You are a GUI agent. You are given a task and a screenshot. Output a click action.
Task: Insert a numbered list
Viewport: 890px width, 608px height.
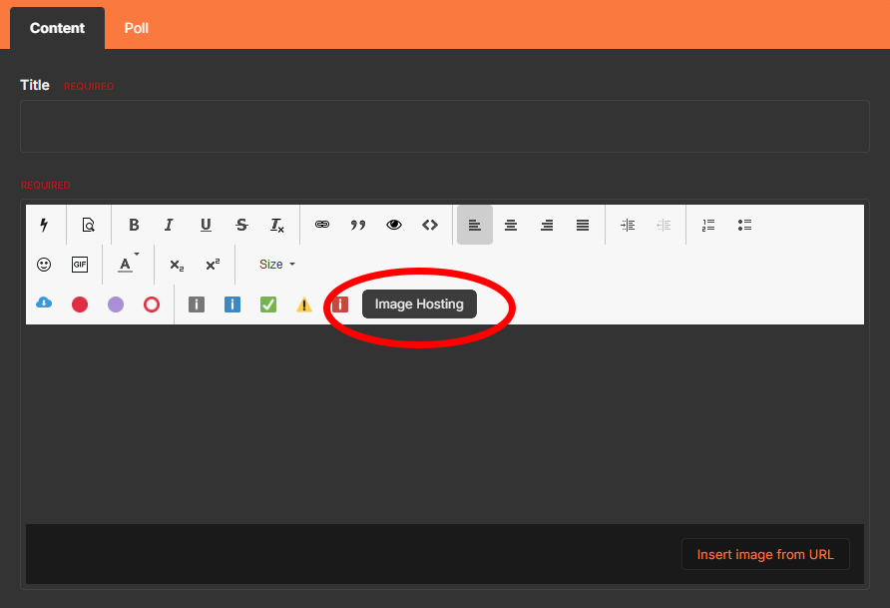point(708,225)
